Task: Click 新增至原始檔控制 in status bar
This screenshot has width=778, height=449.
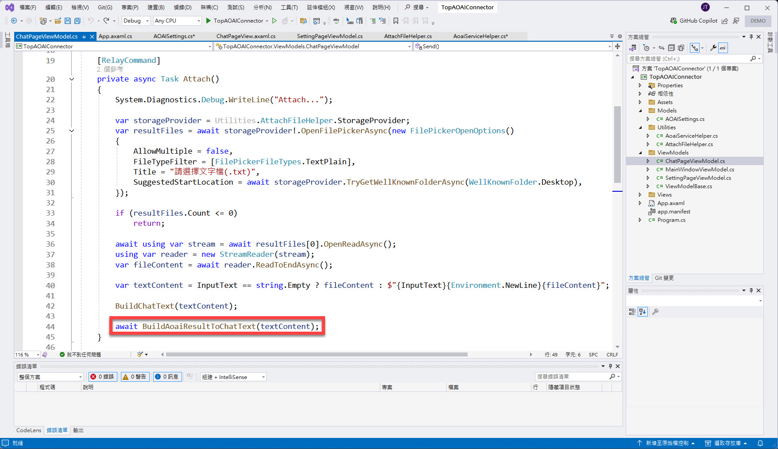Action: point(666,443)
